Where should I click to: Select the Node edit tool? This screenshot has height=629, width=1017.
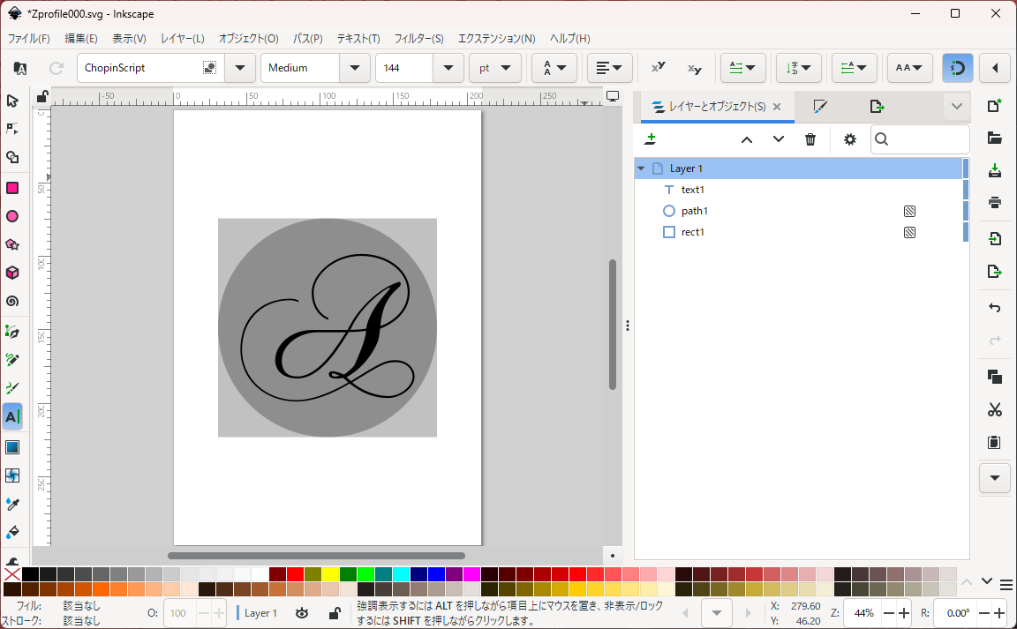[12, 129]
